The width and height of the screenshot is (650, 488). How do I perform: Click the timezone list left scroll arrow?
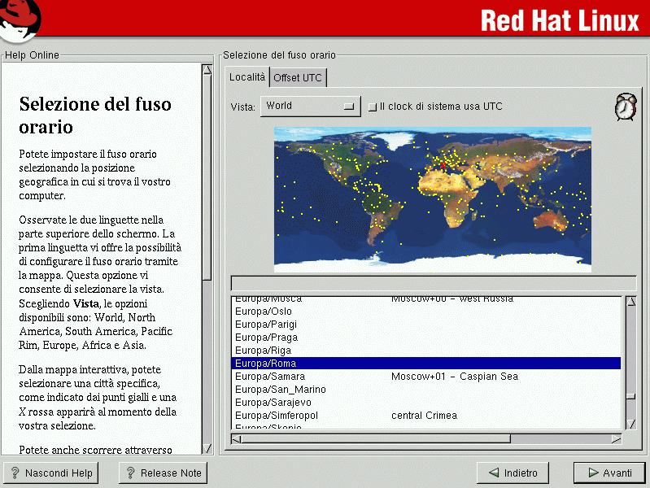tap(237, 439)
